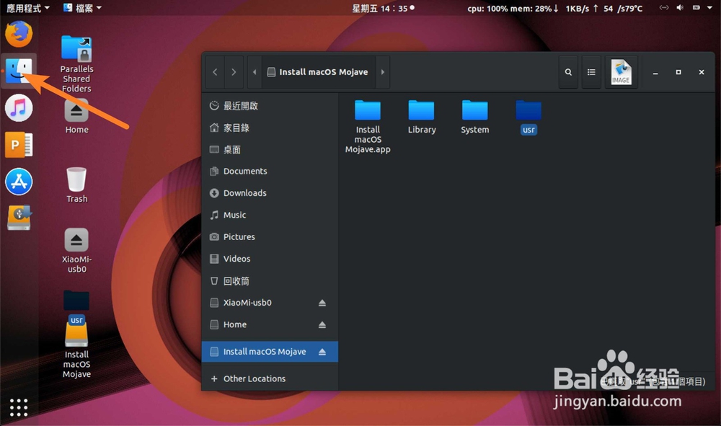This screenshot has height=426, width=721.
Task: Go forward in the file manager
Action: (x=234, y=72)
